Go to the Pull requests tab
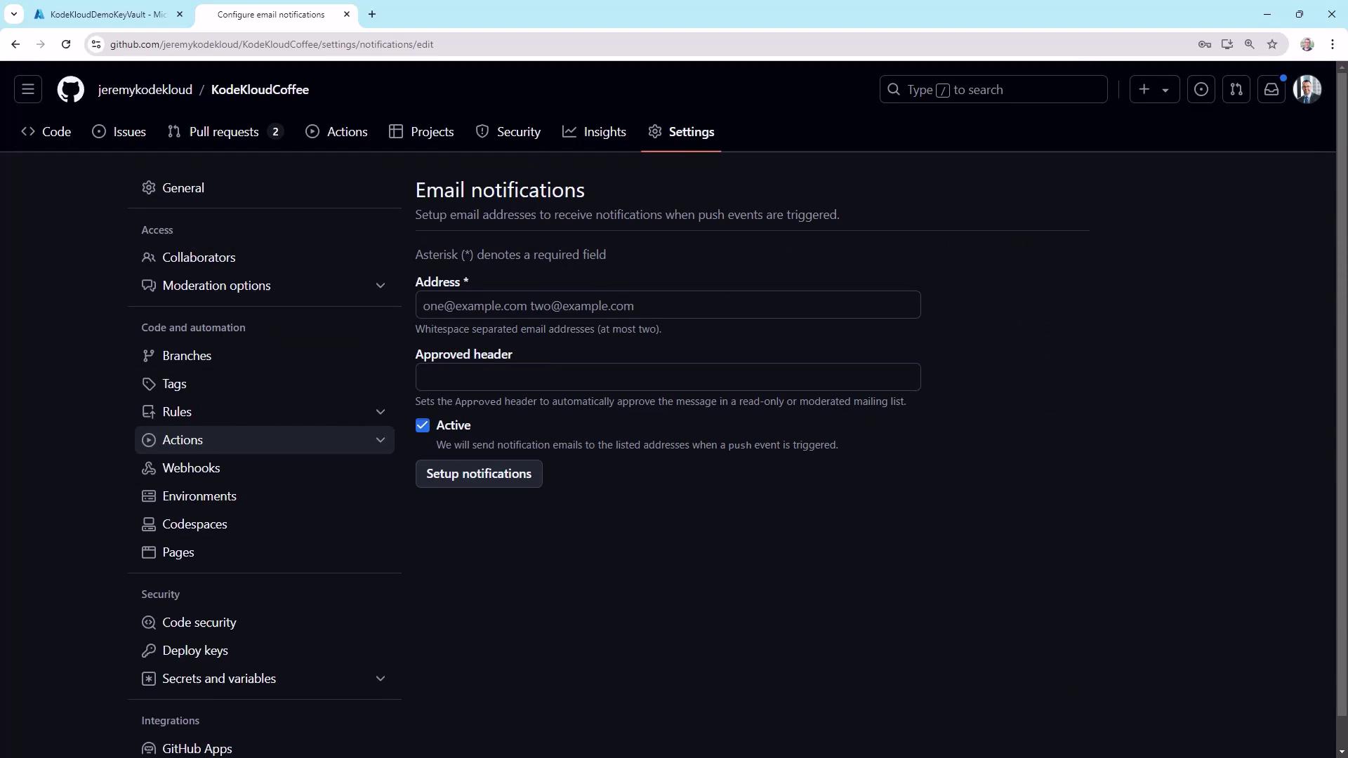 tap(224, 132)
